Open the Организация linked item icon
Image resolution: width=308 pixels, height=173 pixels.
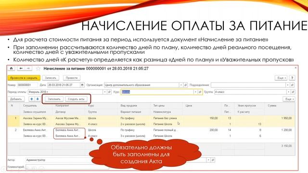pos(185,85)
